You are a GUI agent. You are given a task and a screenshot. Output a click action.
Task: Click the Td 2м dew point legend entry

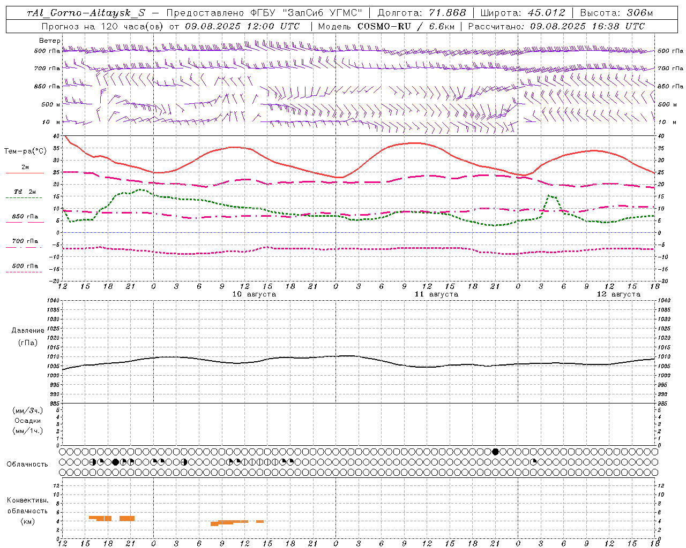[25, 192]
